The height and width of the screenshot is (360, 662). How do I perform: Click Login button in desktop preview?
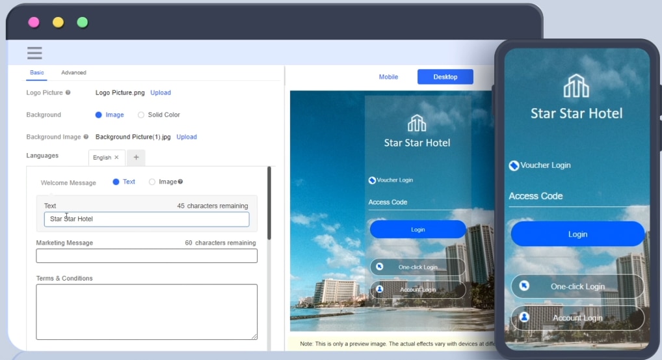point(418,229)
